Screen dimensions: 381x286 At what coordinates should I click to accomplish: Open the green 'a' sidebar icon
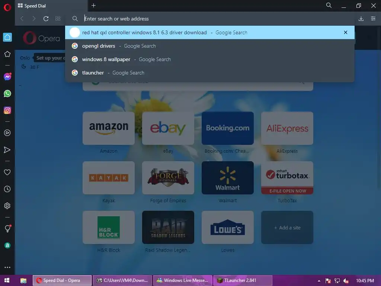click(x=7, y=245)
